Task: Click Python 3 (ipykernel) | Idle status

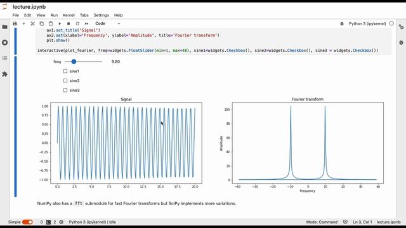Action: (x=92, y=222)
